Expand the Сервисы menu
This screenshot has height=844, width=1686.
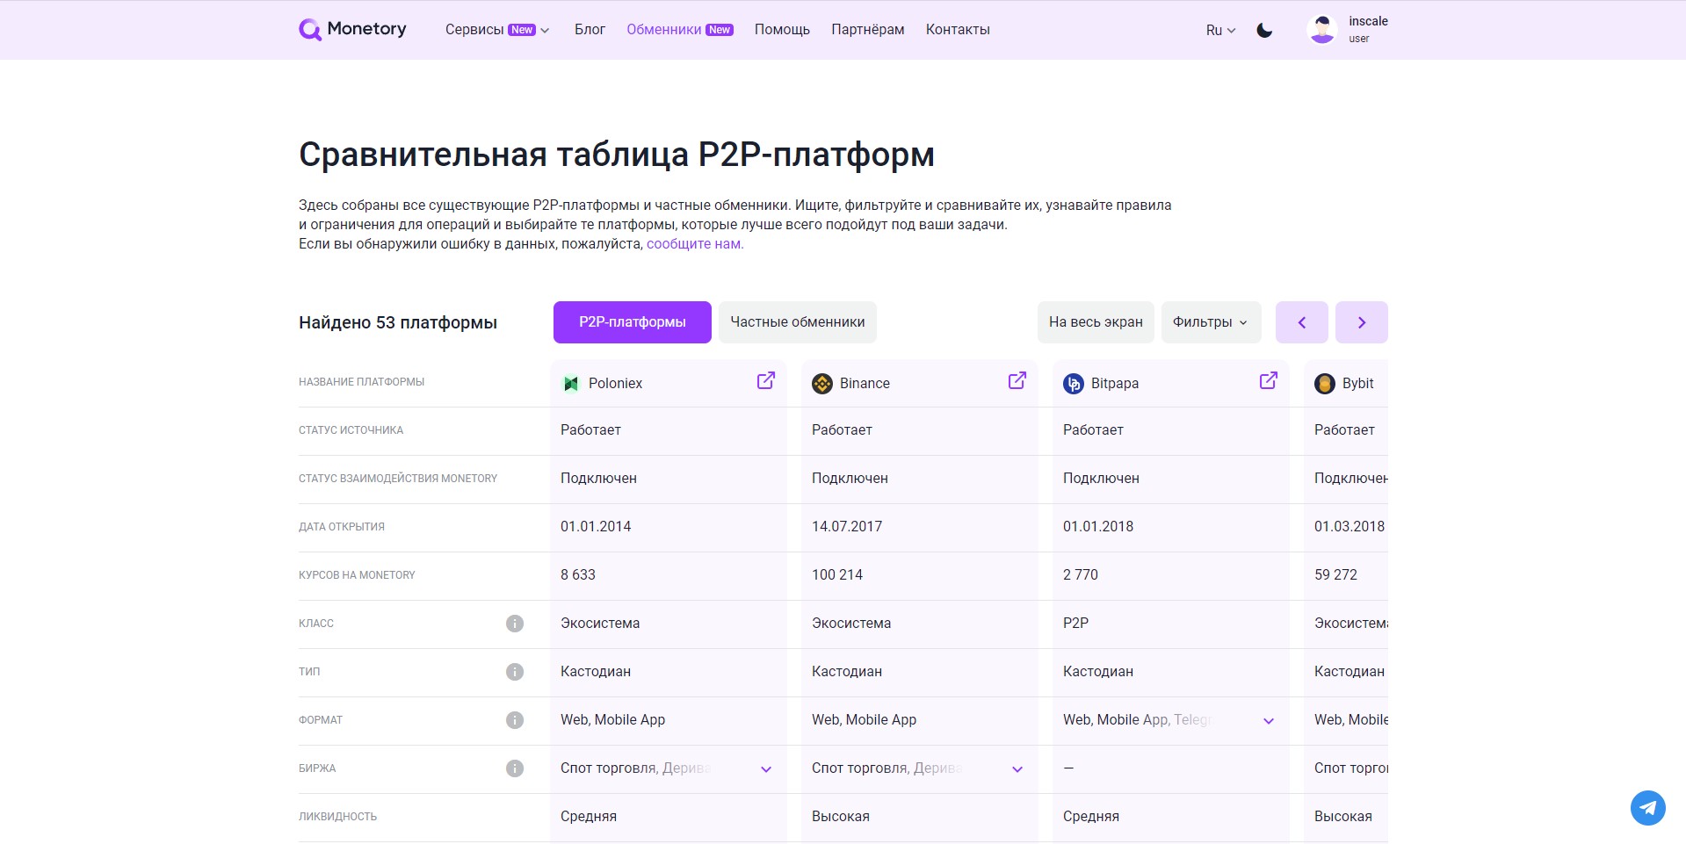pos(497,30)
